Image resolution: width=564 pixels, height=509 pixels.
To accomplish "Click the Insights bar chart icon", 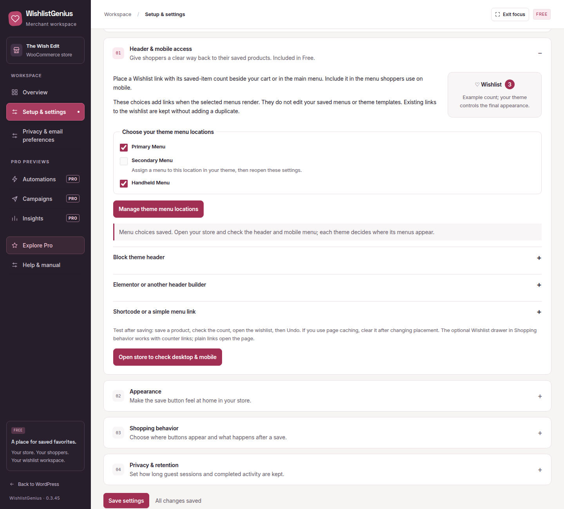I will (15, 218).
